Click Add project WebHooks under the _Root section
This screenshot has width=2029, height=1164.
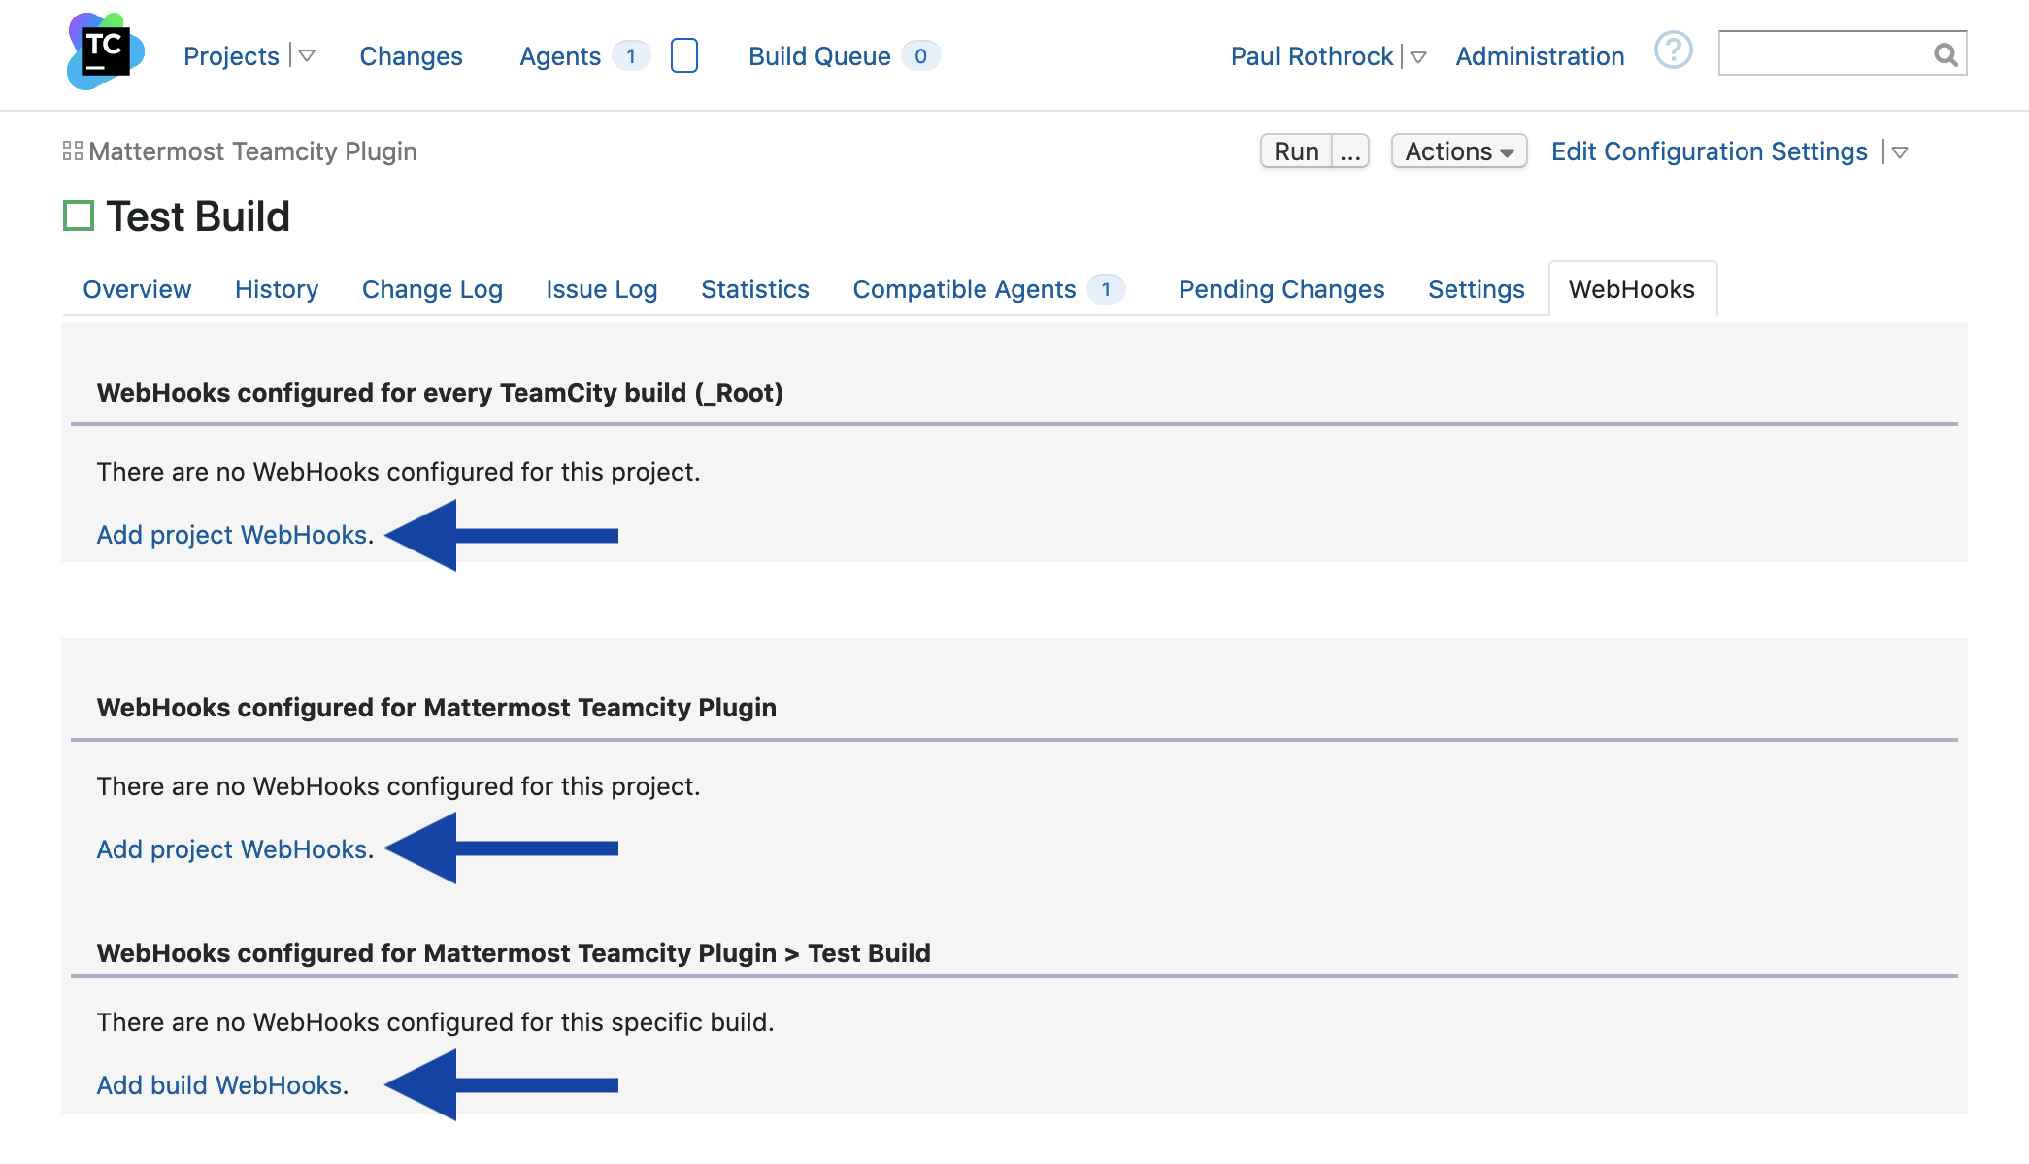pos(230,535)
